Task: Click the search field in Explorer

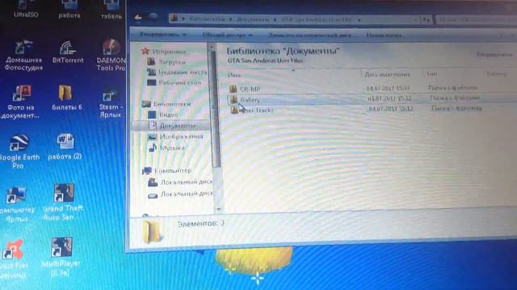Action: pyautogui.click(x=477, y=19)
